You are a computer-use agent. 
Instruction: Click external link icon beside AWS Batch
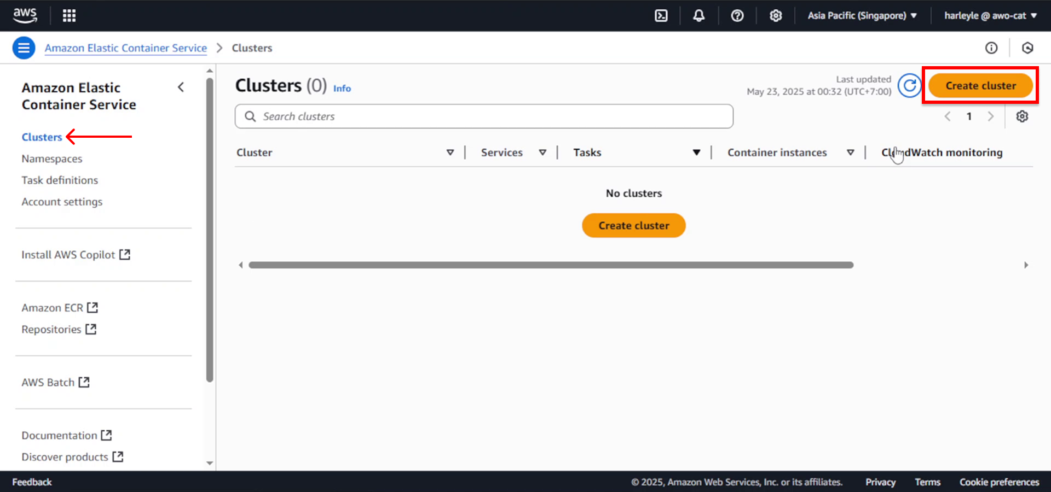tap(84, 382)
